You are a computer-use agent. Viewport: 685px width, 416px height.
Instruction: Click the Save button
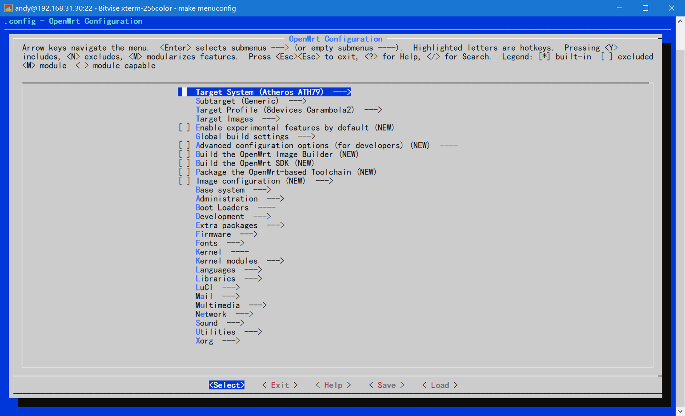(387, 385)
